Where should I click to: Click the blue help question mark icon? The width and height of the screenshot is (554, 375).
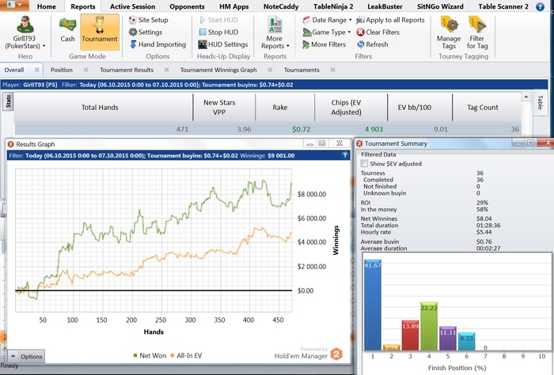pyautogui.click(x=540, y=6)
